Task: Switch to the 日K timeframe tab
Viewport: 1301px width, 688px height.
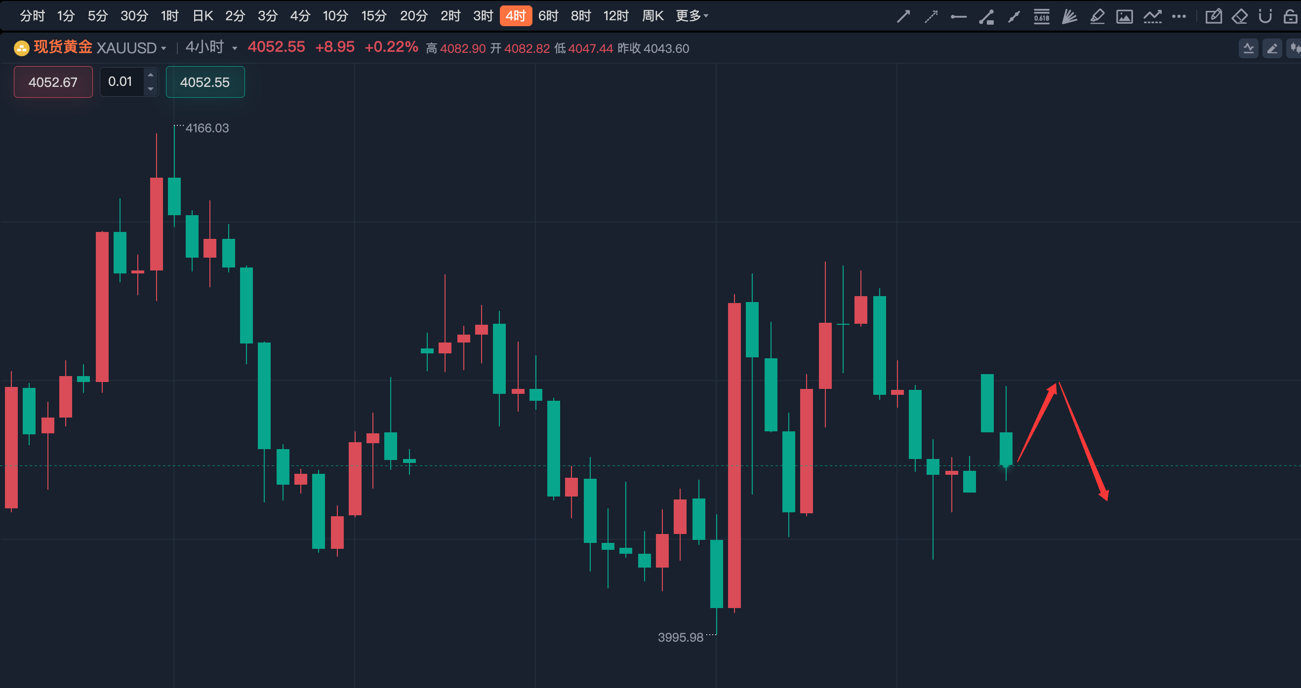Action: 203,16
